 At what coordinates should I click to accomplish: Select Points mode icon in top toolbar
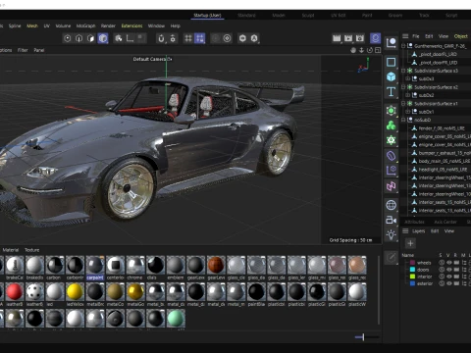point(68,38)
